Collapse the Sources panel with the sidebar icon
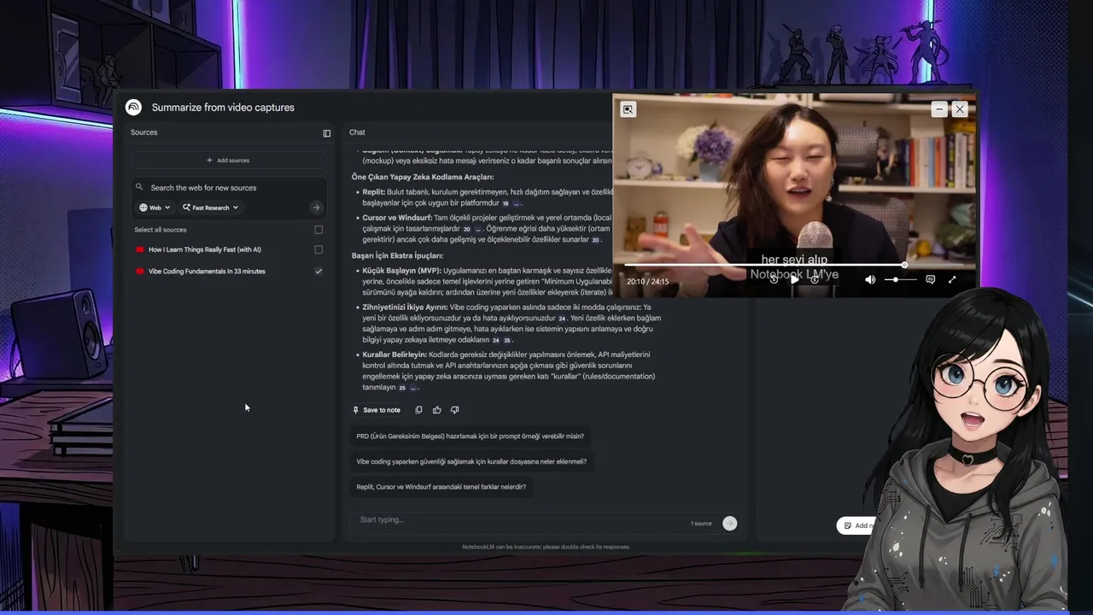The image size is (1093, 615). click(x=327, y=133)
